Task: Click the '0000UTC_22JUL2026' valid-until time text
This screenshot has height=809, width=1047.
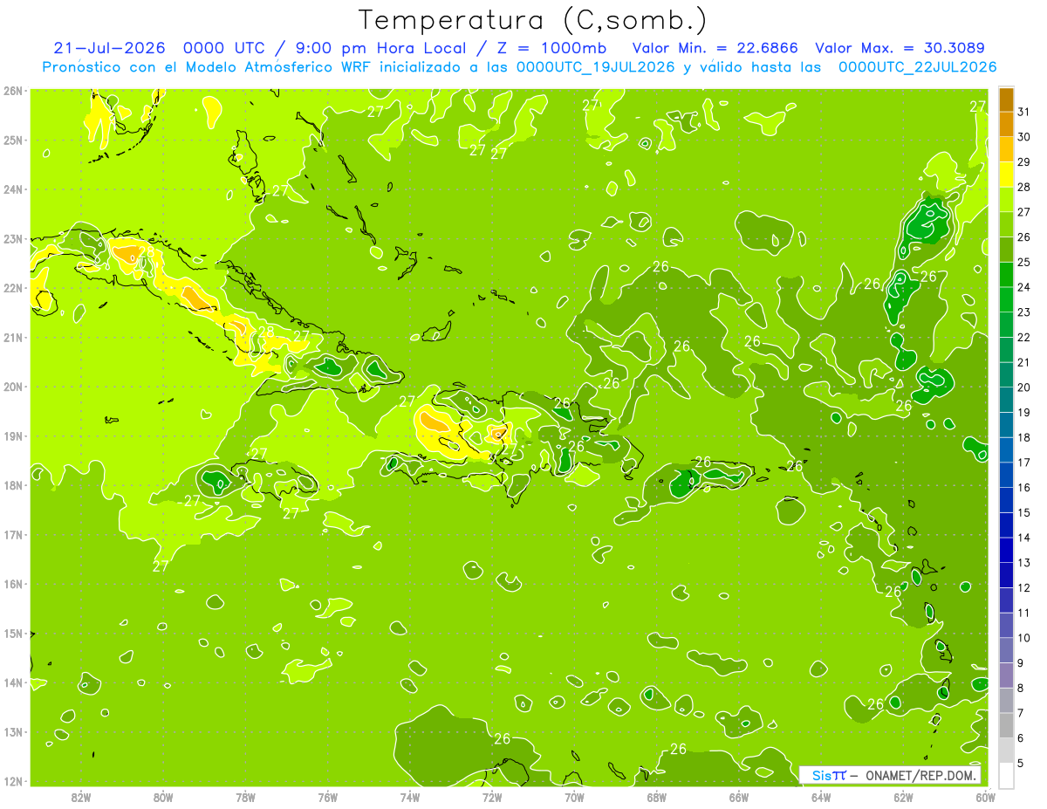Action: pyautogui.click(x=917, y=66)
